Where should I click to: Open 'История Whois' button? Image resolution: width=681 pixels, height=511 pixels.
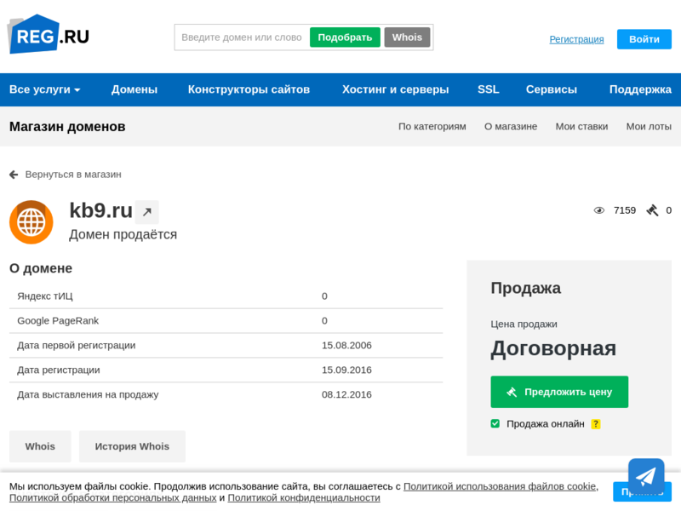coord(132,446)
